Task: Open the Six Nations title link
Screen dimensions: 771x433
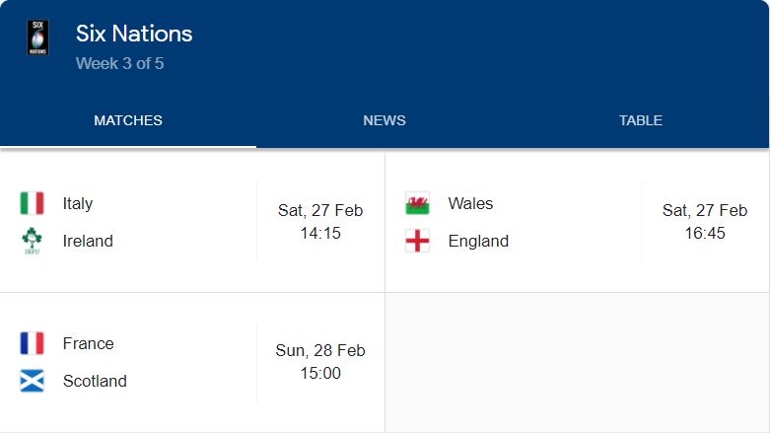Action: click(134, 34)
